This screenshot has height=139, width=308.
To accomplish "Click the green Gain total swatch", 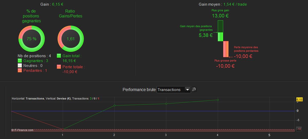I will point(59,56).
